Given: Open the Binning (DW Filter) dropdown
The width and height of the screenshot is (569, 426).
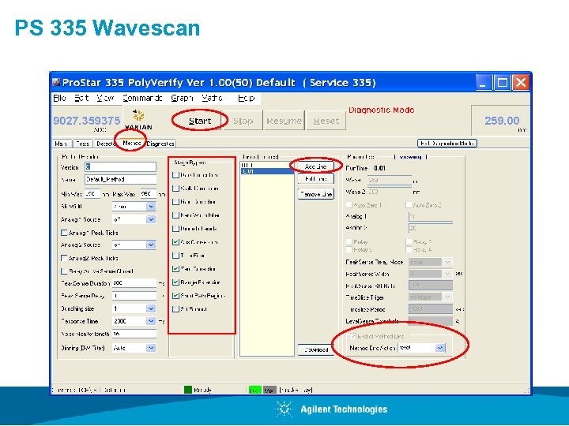Looking at the screenshot, I should [x=151, y=348].
